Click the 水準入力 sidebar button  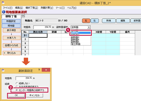point(12,38)
